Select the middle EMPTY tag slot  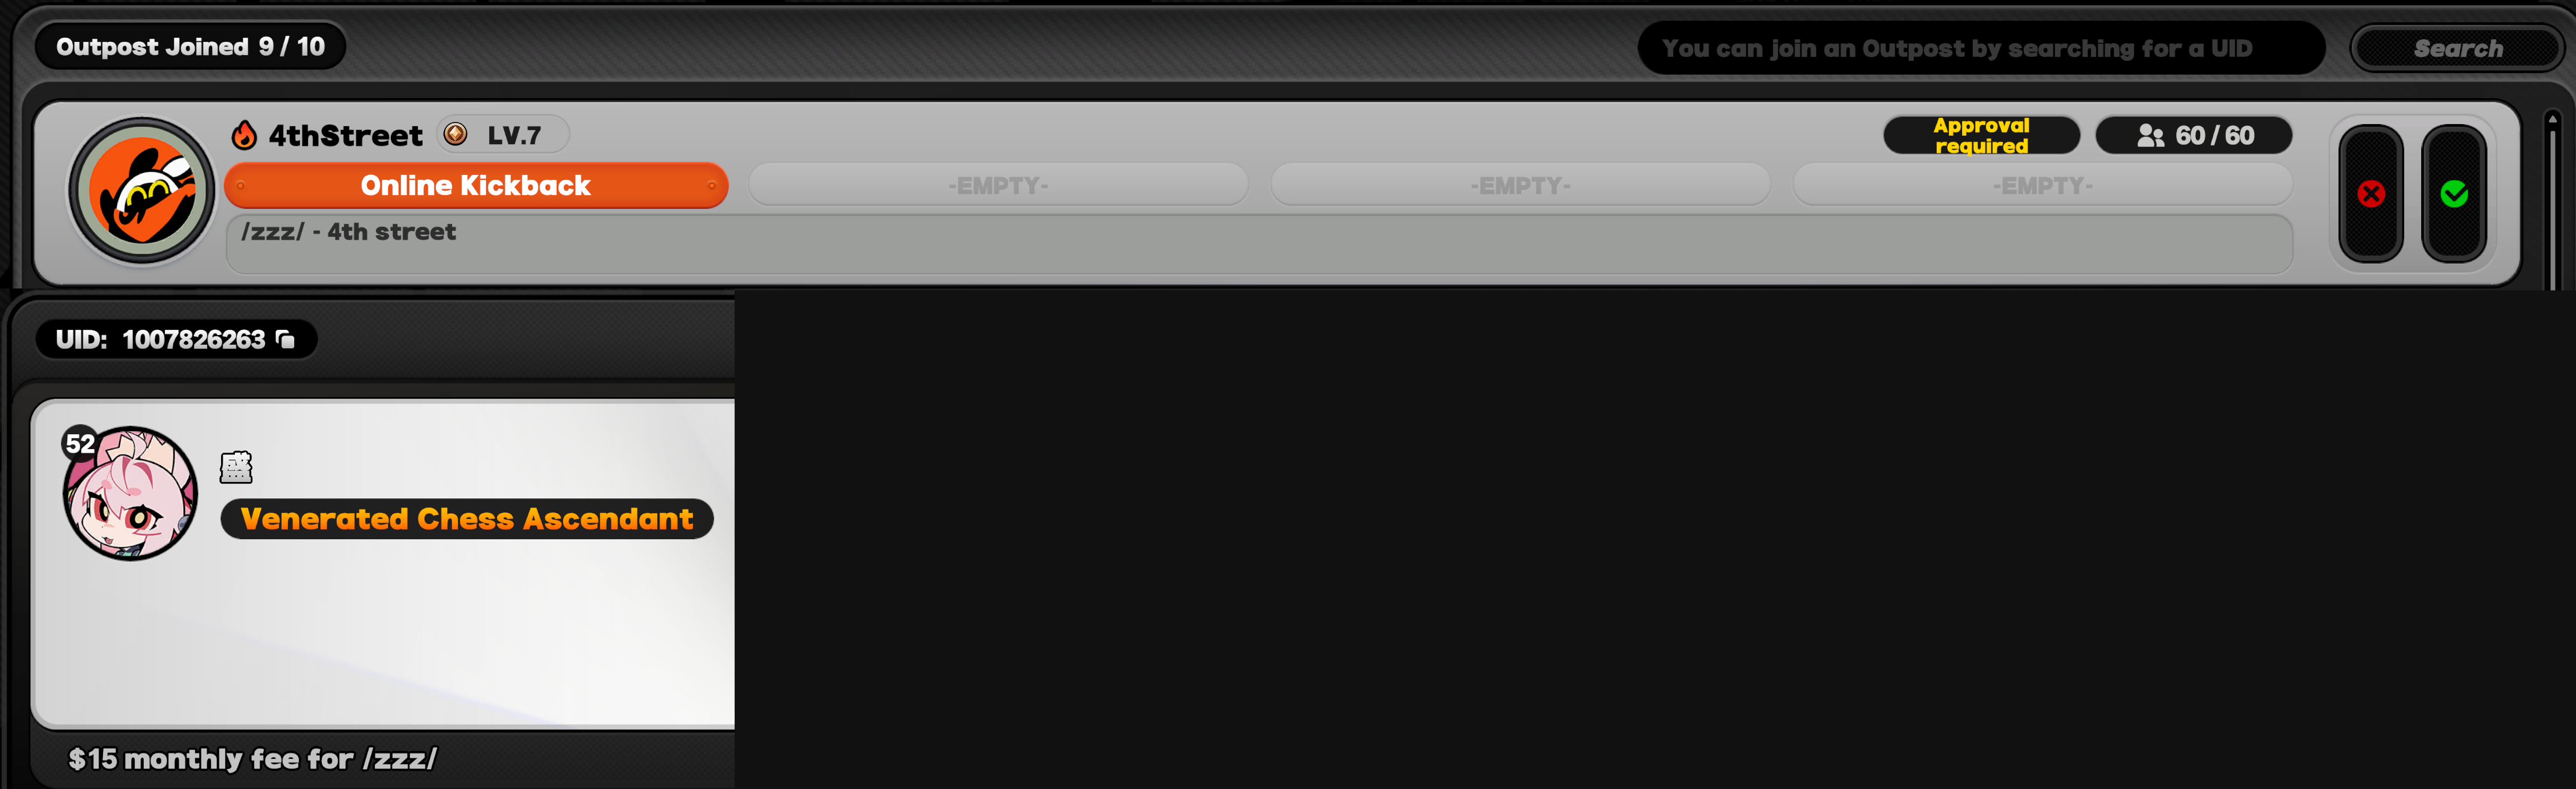(x=1520, y=185)
